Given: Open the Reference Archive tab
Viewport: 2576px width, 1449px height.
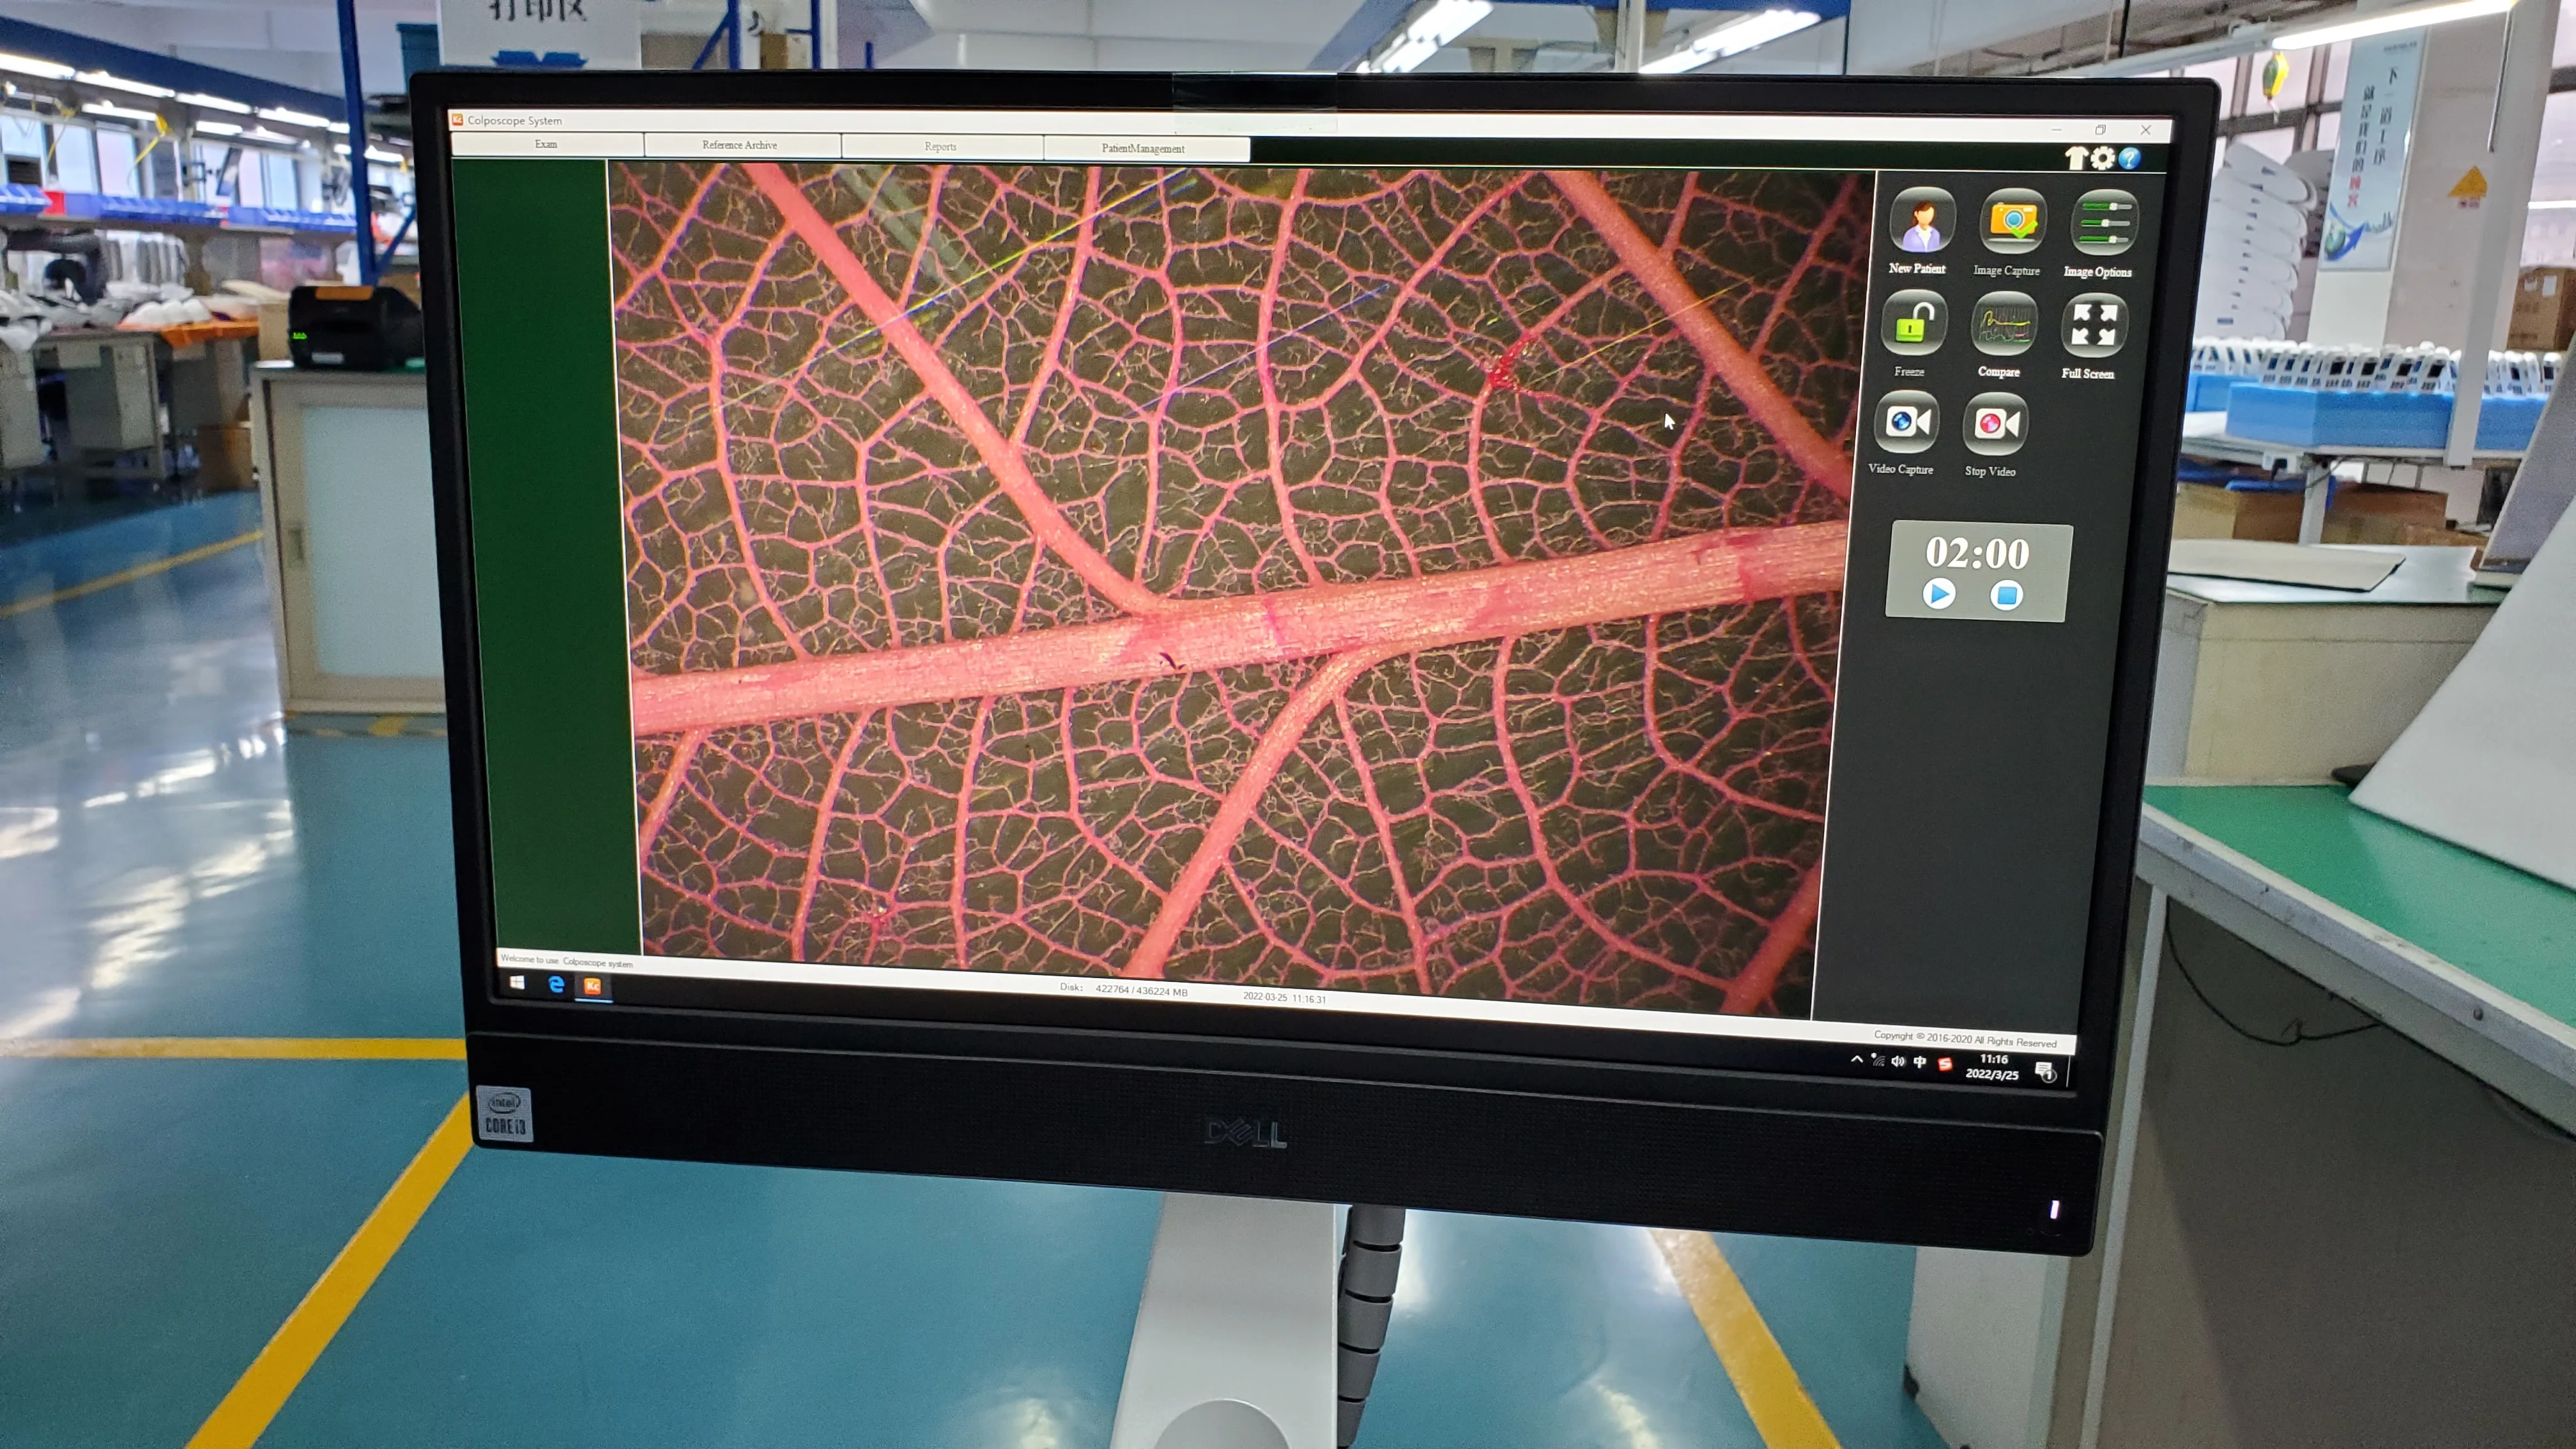Looking at the screenshot, I should tap(740, 145).
